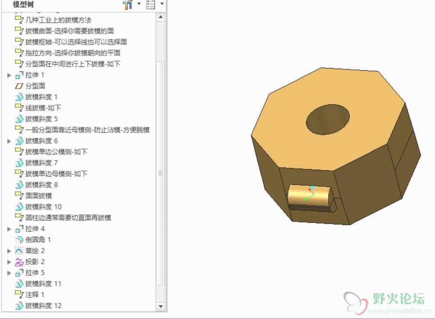Select note 一般分型面靠近母模侧-防止沾模-方便脱模

tap(87, 130)
